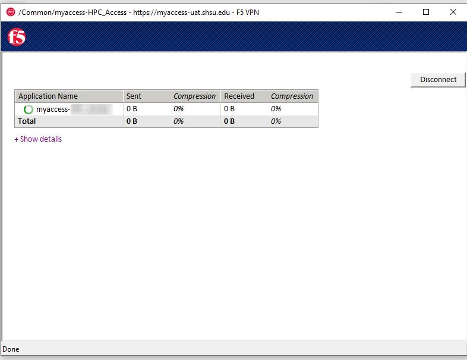This screenshot has width=467, height=360.
Task: Click the F5 VPN title bar app icon
Action: pyautogui.click(x=10, y=12)
